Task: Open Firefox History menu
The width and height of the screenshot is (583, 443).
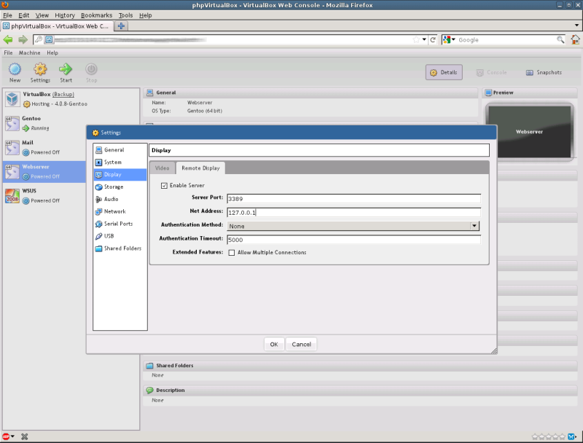Action: (x=65, y=15)
